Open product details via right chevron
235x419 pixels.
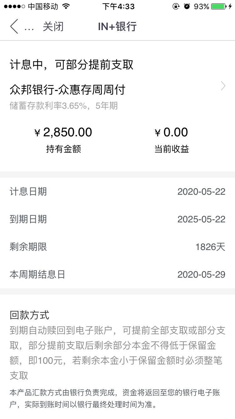point(223,86)
